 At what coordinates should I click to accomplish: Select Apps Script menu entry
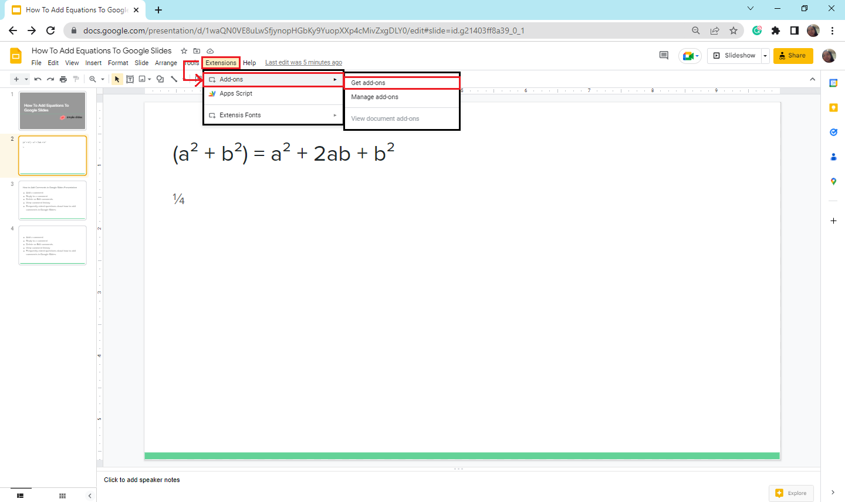tap(236, 94)
